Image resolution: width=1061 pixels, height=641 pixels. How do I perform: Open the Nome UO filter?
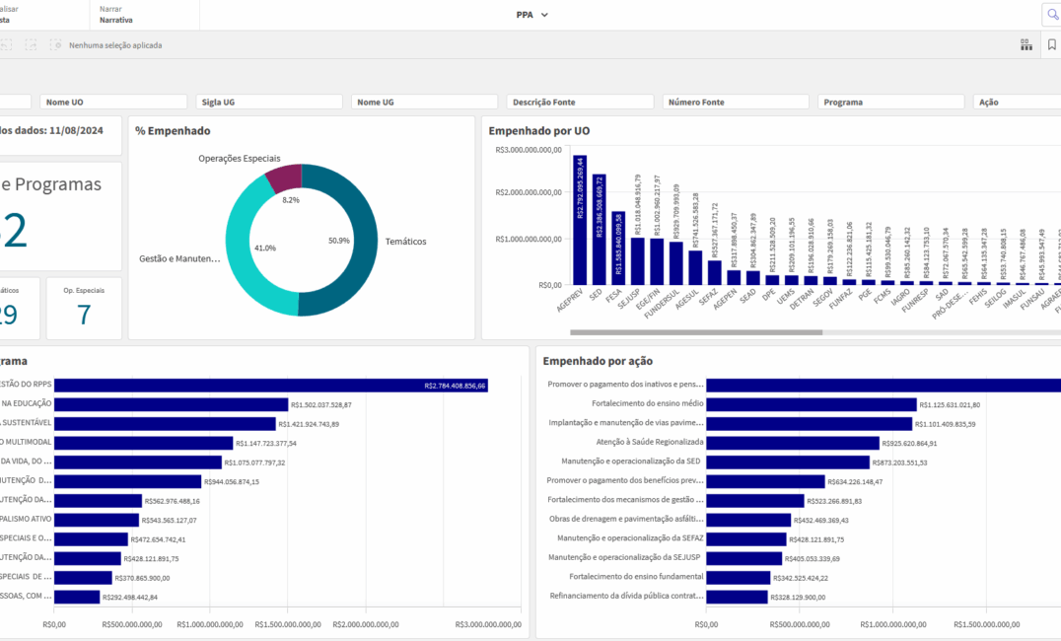113,102
